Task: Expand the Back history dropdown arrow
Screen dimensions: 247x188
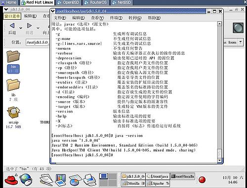Action: 21,28
